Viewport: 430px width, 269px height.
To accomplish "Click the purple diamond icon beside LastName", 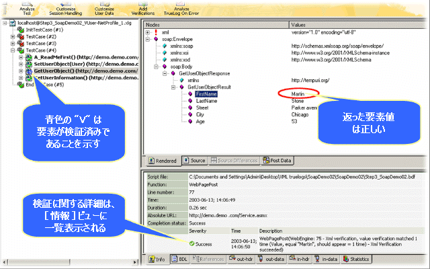I will pos(189,102).
